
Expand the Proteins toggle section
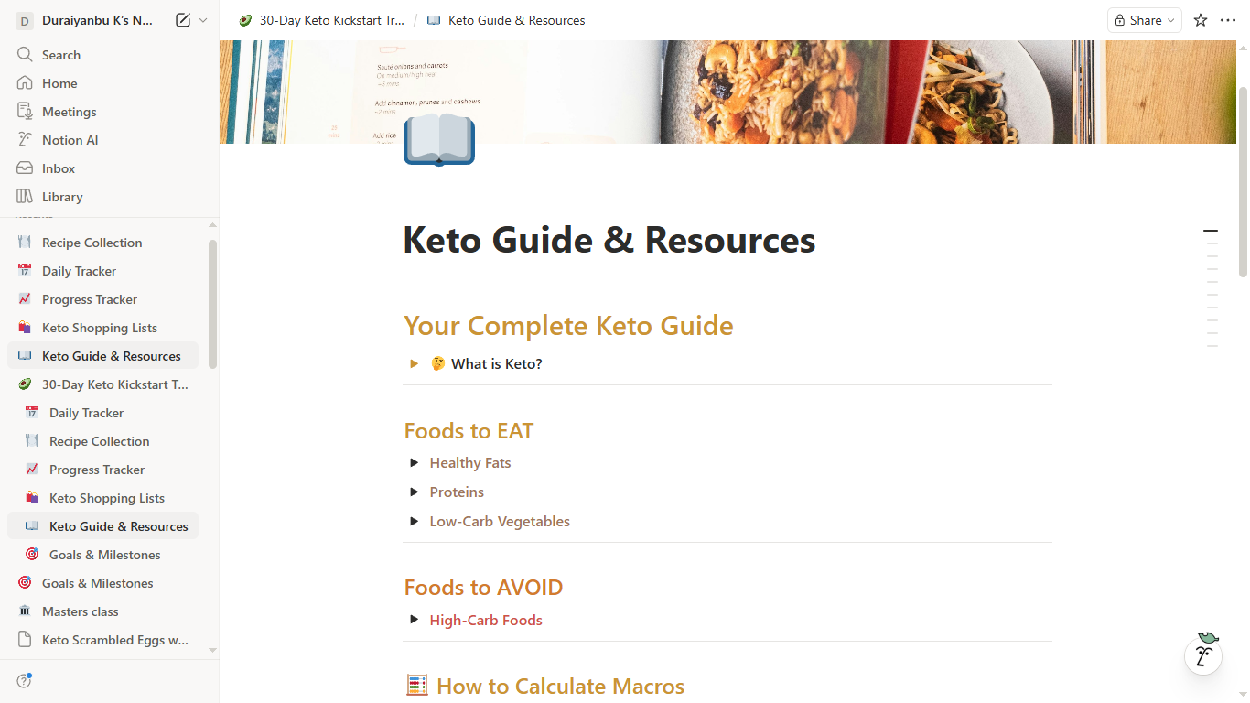click(415, 492)
